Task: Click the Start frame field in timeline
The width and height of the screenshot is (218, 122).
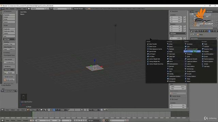Action: tap(42, 121)
